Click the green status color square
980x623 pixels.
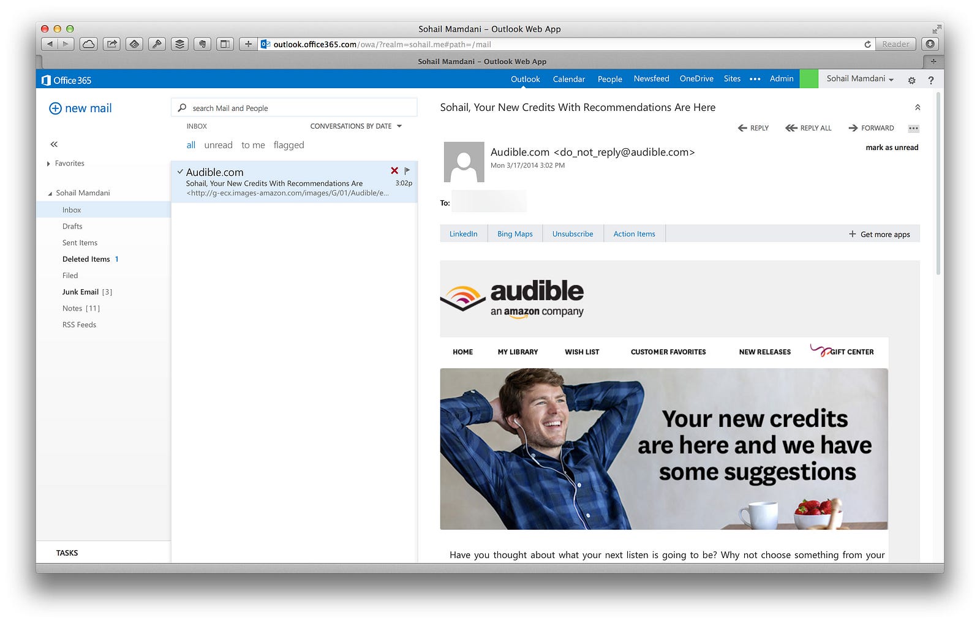coord(809,79)
